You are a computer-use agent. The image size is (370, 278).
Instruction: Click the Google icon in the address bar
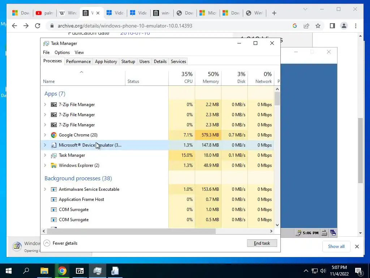[295, 26]
